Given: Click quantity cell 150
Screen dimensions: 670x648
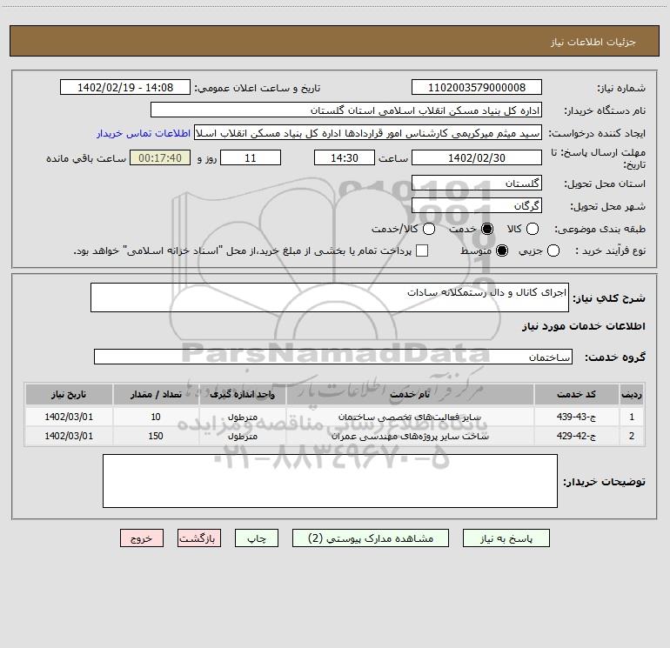Looking at the screenshot, I should point(156,436).
